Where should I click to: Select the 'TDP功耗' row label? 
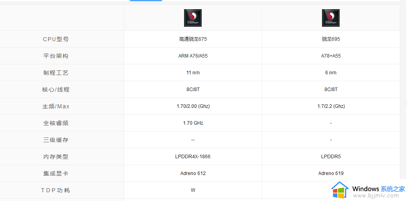pos(56,190)
